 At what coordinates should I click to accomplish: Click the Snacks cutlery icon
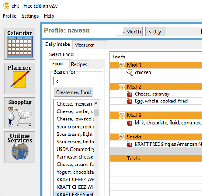pos(122,137)
